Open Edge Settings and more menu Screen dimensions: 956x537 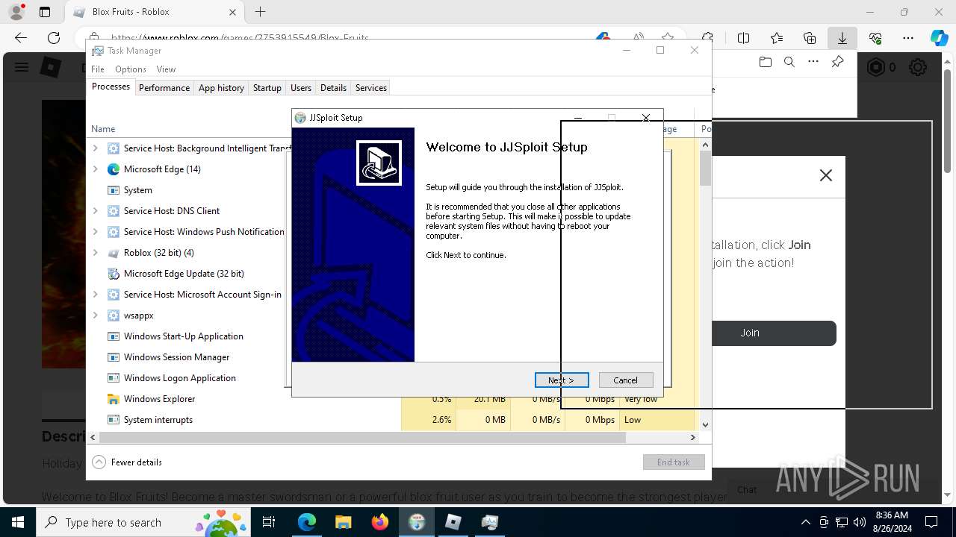point(908,38)
